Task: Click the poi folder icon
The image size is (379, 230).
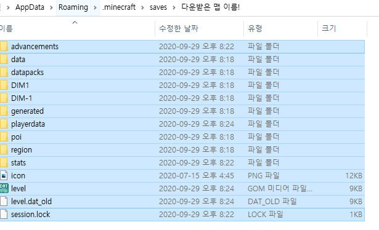Action: 4,137
